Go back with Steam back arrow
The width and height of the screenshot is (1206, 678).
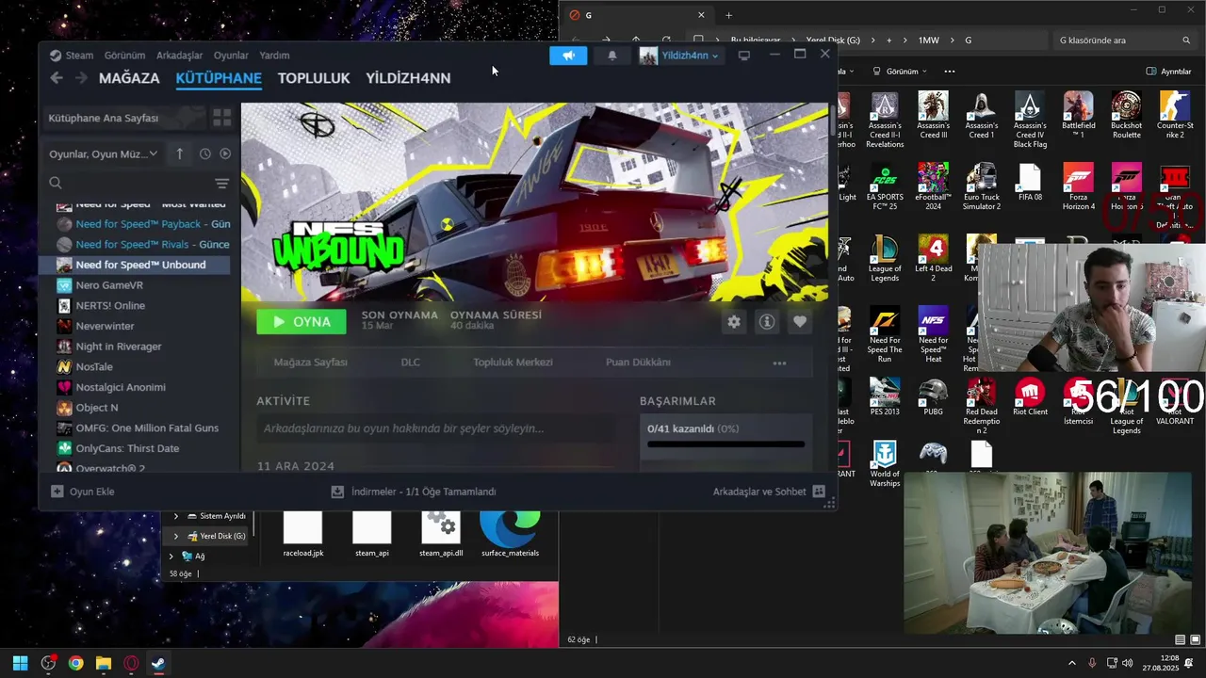tap(57, 78)
